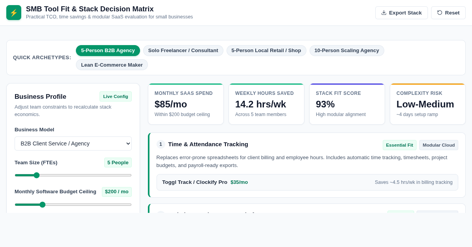Adjust the Team Size slider

coord(73,175)
